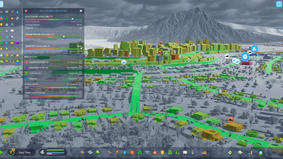Toggle Hearses object color checkbox
Viewport: 283px width, 159px height.
[x=80, y=79]
